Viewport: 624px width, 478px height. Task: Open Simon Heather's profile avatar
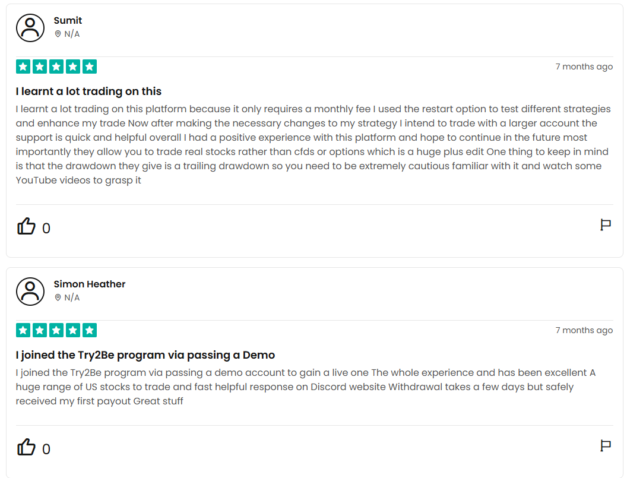pos(30,292)
